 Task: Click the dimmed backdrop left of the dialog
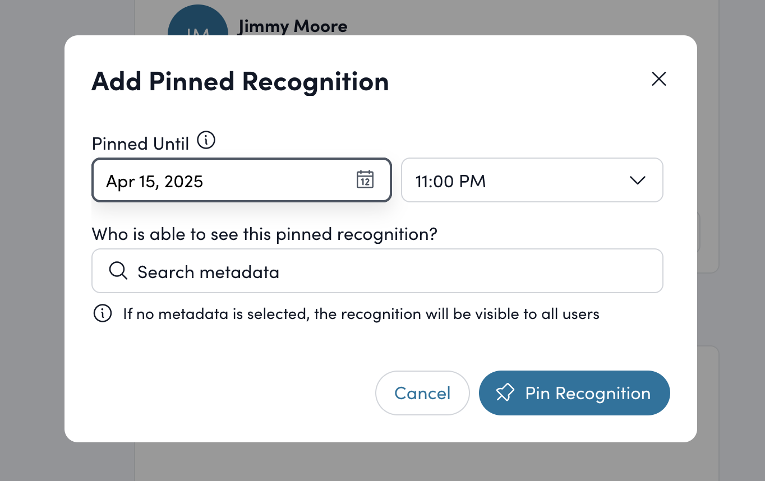[31, 241]
